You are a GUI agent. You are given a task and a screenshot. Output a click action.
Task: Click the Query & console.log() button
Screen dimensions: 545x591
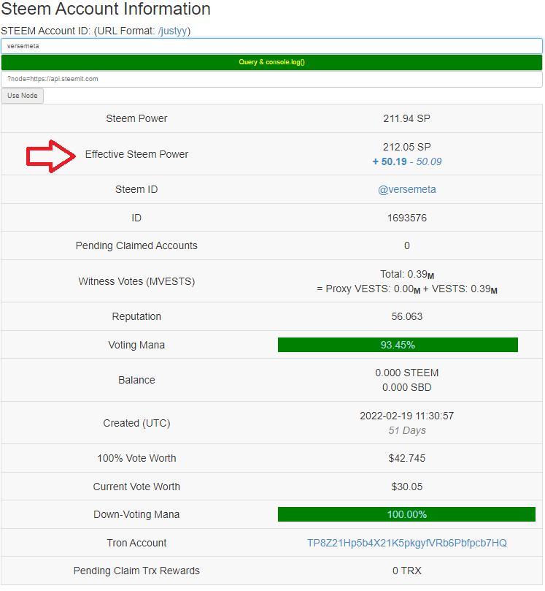(271, 62)
